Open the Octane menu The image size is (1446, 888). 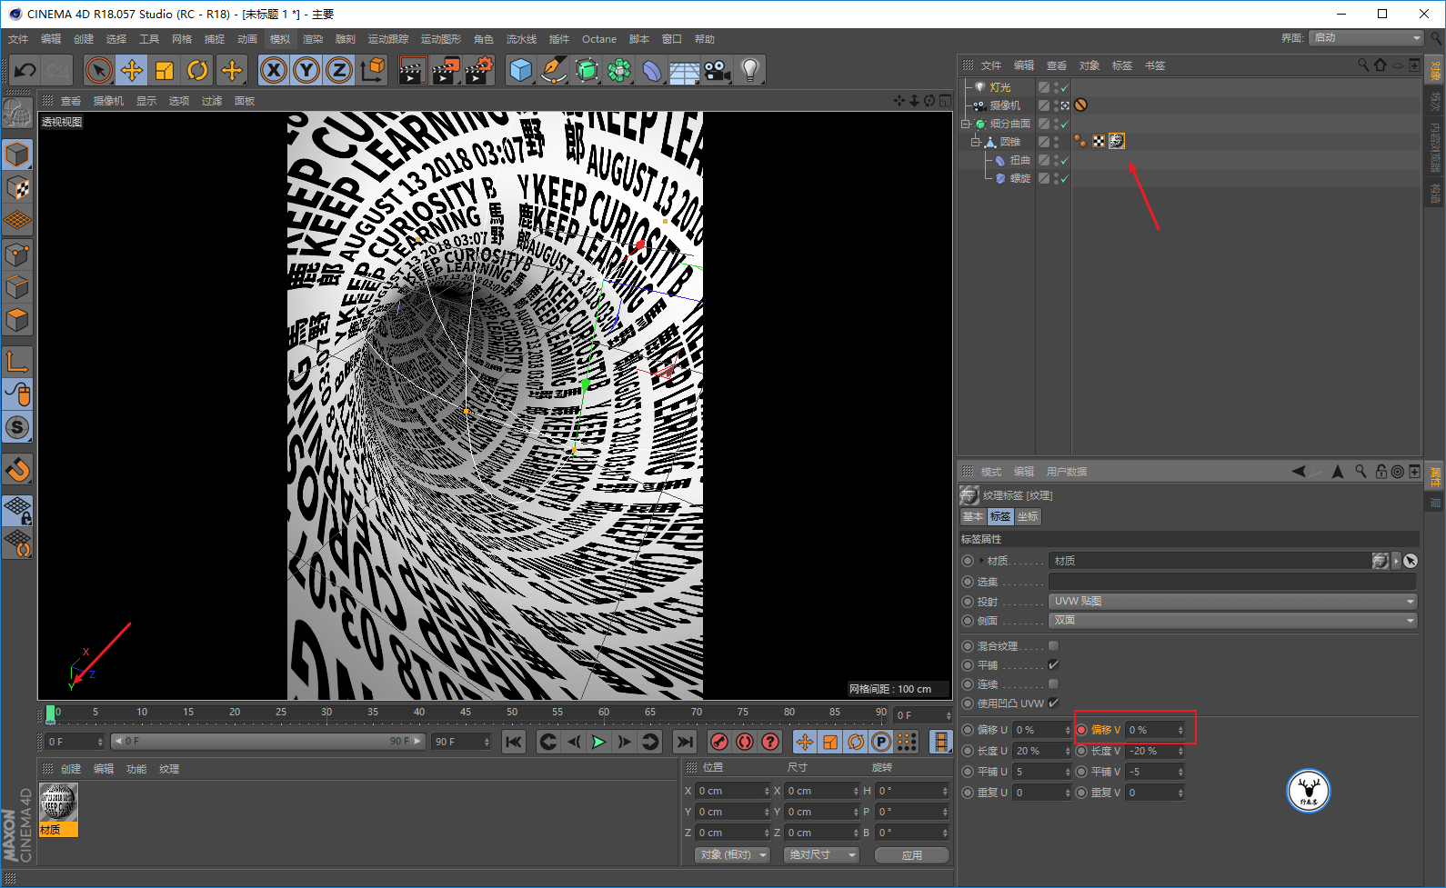pos(599,39)
